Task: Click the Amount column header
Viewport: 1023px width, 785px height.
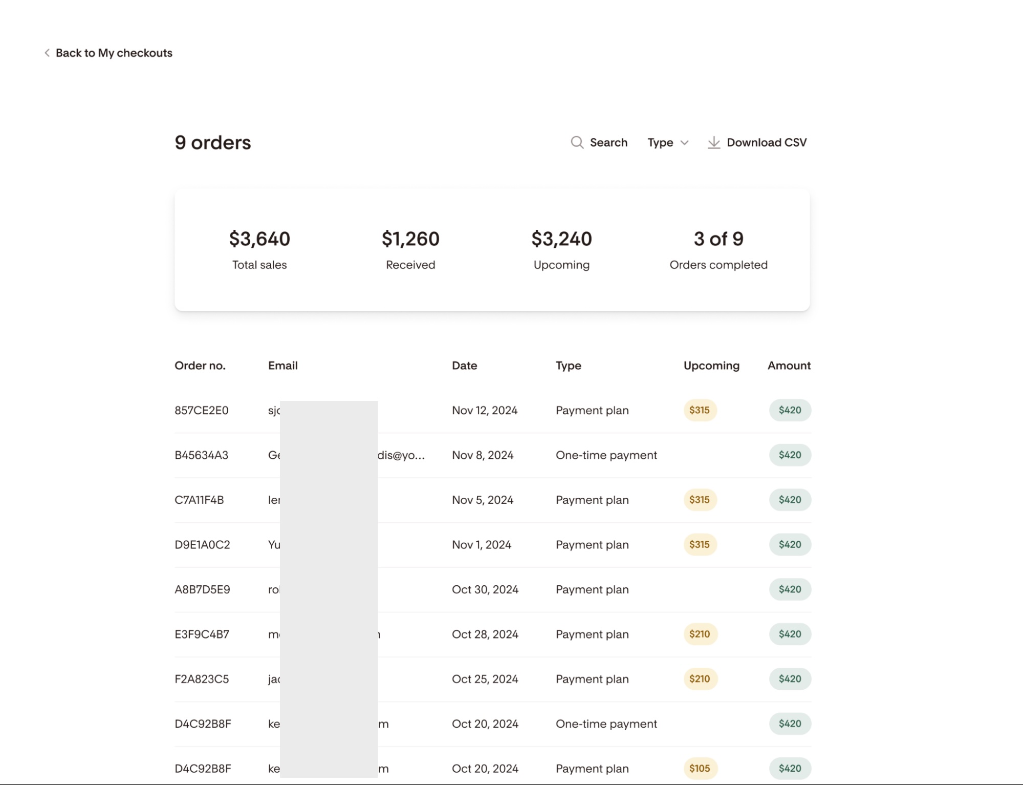Action: tap(789, 366)
